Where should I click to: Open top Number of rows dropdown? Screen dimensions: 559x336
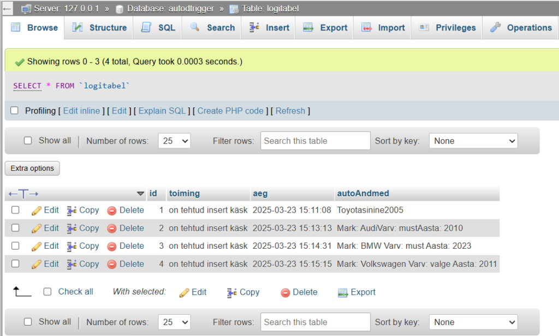(x=174, y=141)
